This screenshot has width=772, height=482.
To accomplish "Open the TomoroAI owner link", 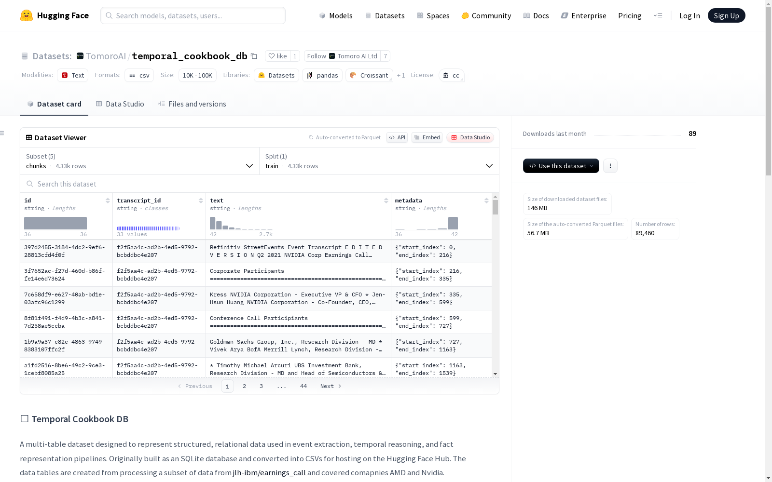I will coord(106,56).
